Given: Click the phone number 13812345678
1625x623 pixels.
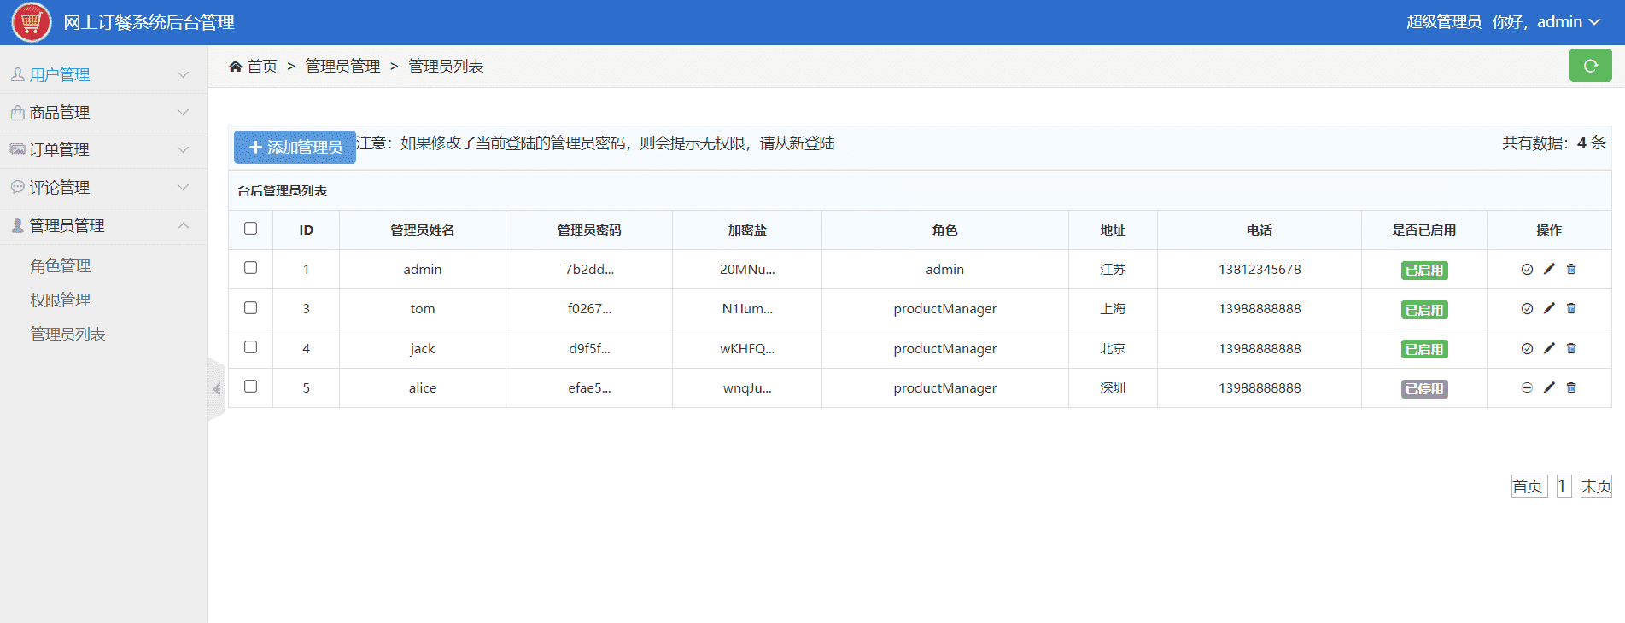Looking at the screenshot, I should pos(1260,270).
